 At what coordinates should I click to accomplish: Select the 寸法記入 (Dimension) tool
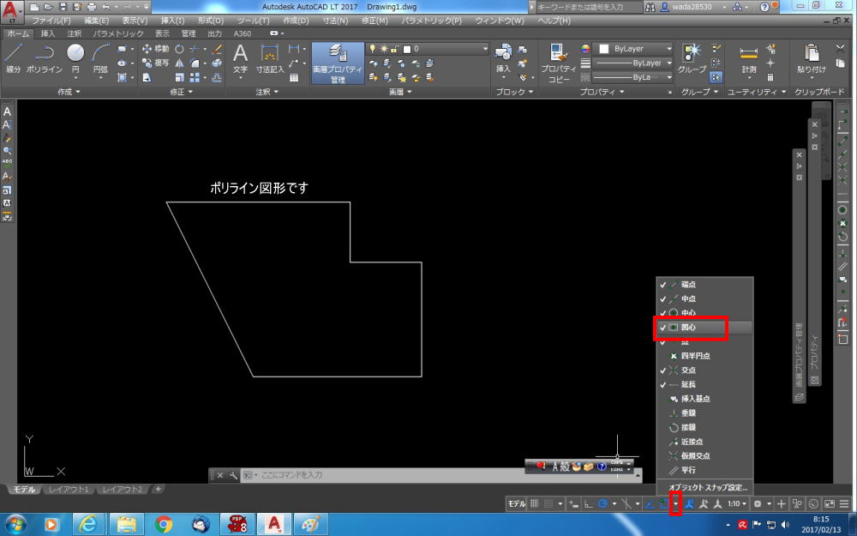point(270,58)
